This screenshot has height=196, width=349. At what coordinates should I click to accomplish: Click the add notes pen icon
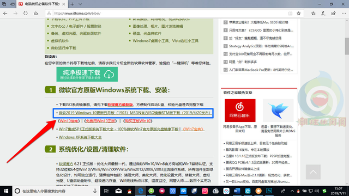pyautogui.click(x=323, y=14)
